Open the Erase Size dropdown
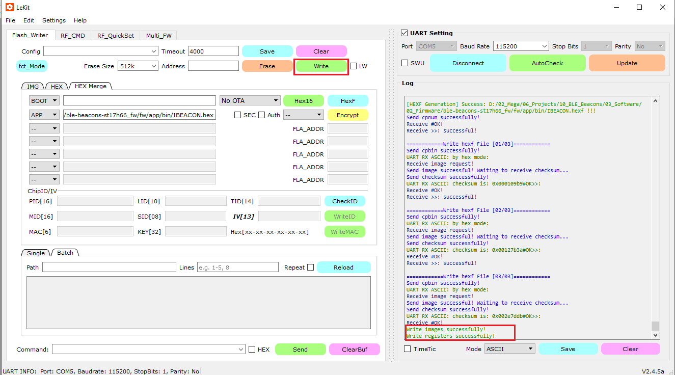Viewport: 675px width, 375px height. (x=138, y=66)
